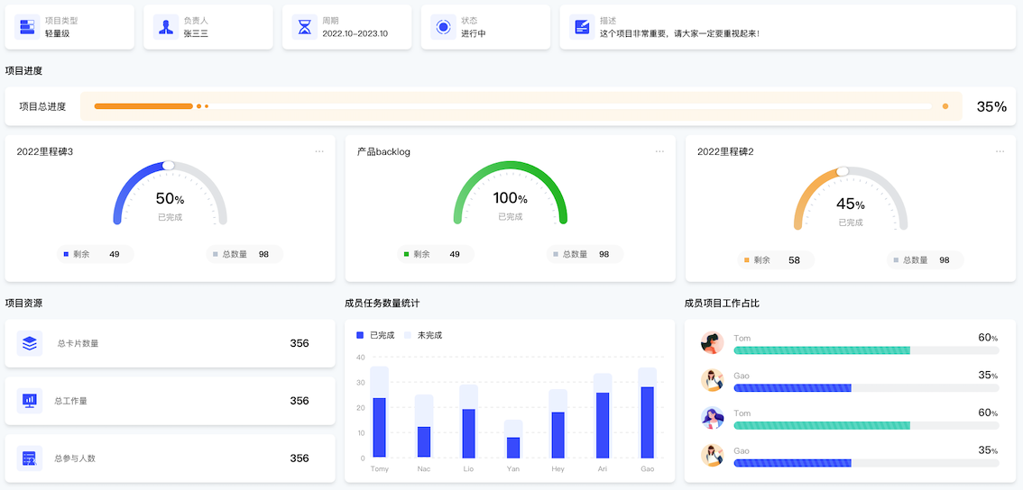The image size is (1023, 490).
Task: Click the description note icon
Action: 582,27
